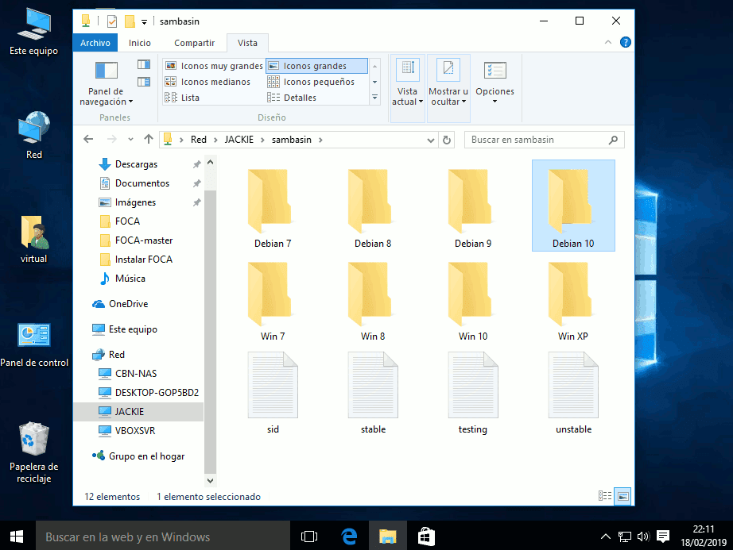Open Microsoft Edge from taskbar
Viewport: 733px width, 550px height.
point(349,537)
